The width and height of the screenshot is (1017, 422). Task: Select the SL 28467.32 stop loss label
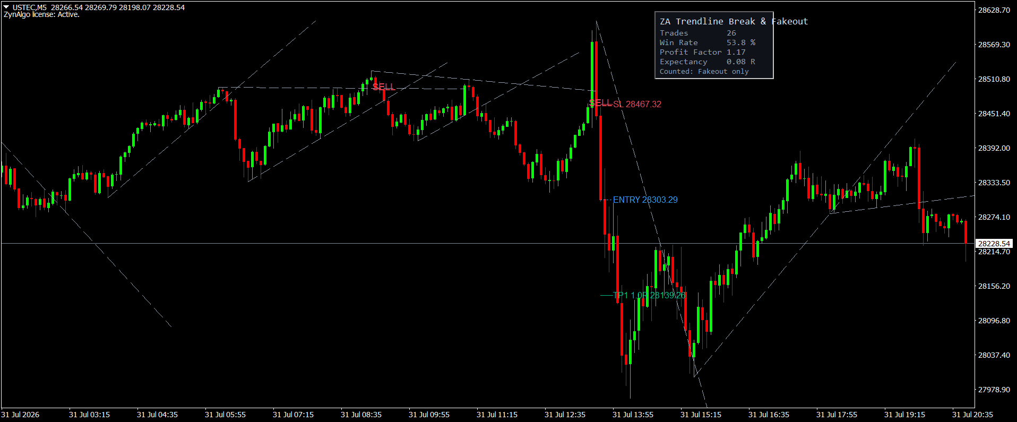(x=637, y=104)
